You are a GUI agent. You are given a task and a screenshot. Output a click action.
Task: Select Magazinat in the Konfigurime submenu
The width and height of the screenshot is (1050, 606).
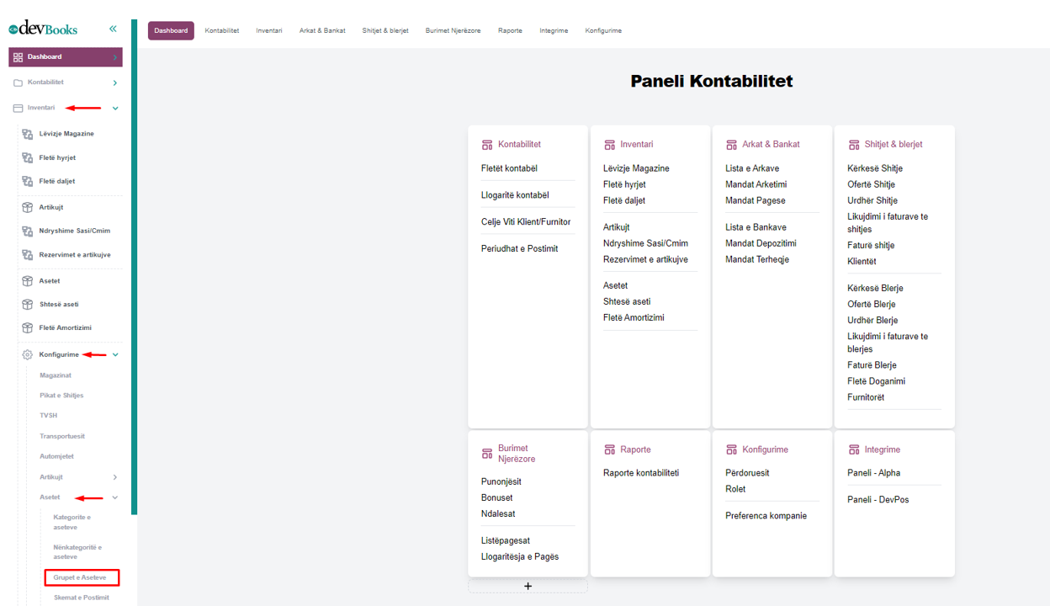pyautogui.click(x=56, y=375)
